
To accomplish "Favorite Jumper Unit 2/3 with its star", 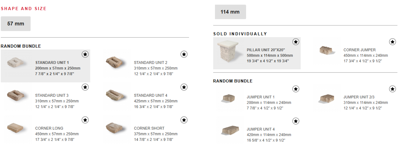I will pos(393,89).
